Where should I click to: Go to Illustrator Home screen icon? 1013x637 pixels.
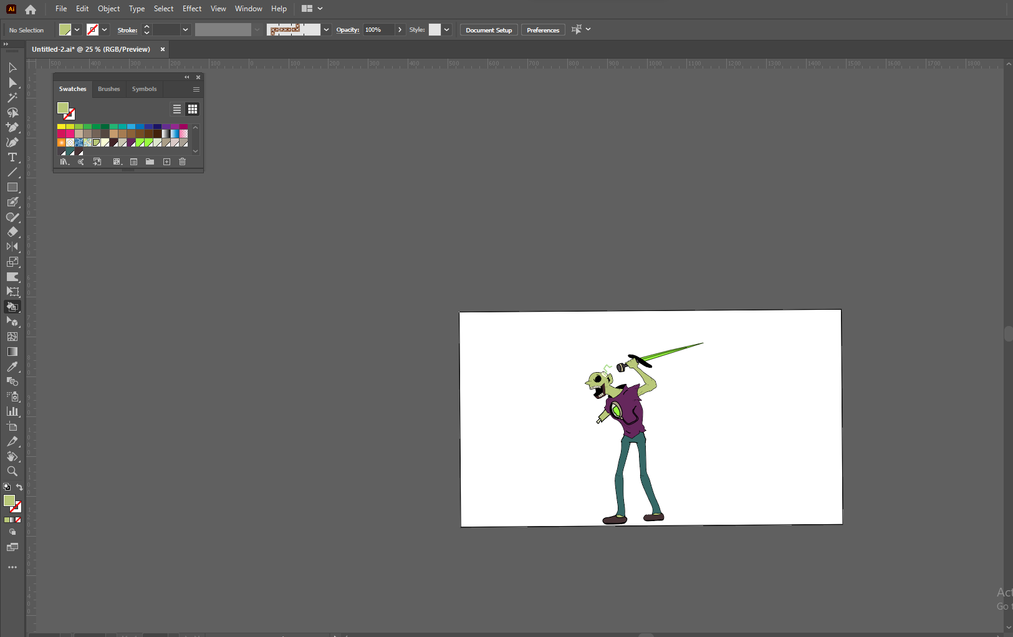coord(31,9)
